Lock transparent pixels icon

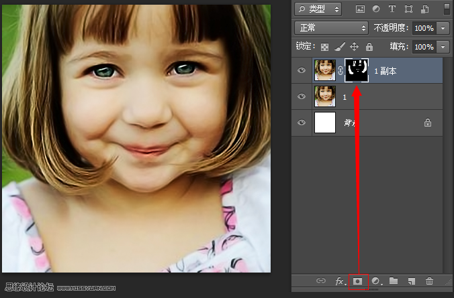click(x=324, y=47)
